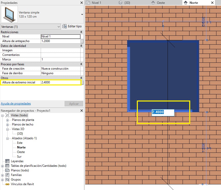
Task: Click the Leyendas icon in project browser
Action: 7,161
